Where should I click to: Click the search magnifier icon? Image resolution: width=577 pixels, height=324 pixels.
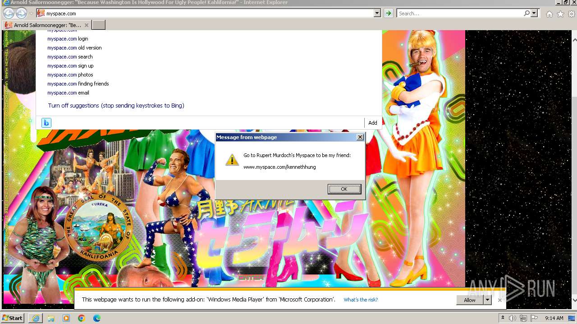pos(527,13)
